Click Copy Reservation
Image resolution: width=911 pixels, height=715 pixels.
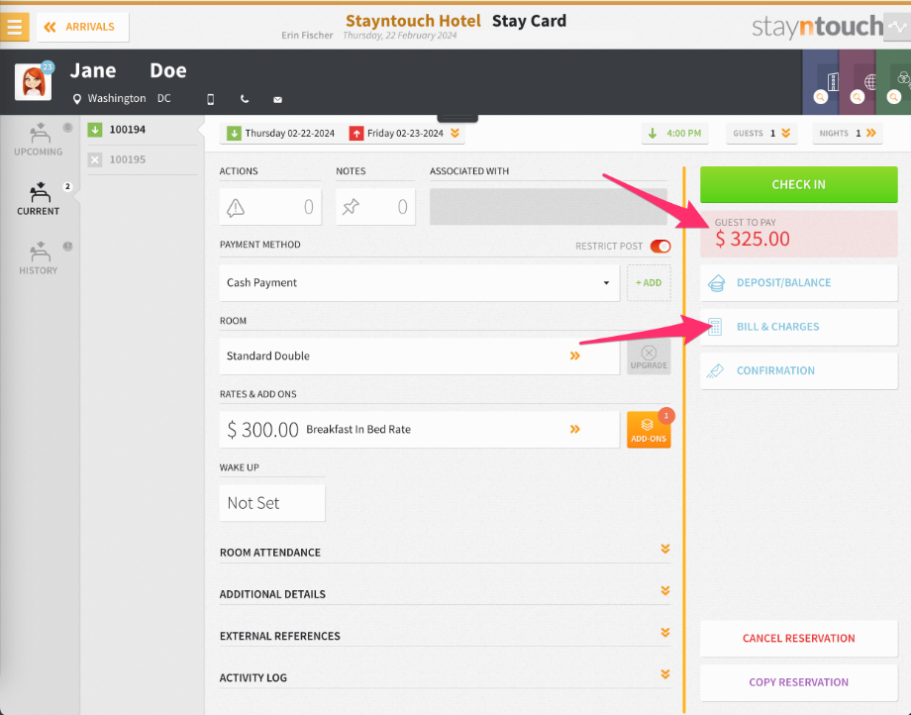click(x=799, y=682)
